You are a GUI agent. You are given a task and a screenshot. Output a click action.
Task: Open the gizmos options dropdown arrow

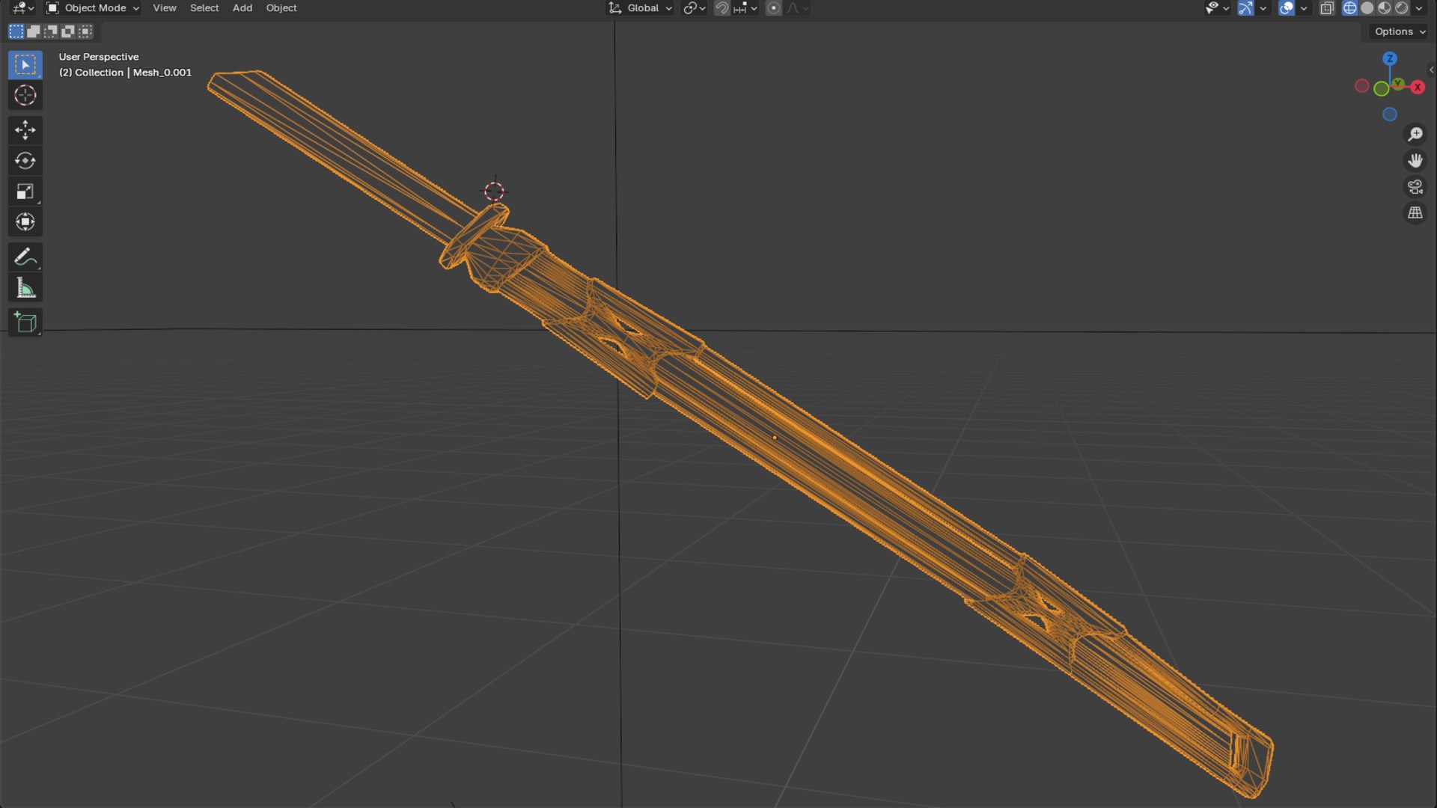(1263, 8)
